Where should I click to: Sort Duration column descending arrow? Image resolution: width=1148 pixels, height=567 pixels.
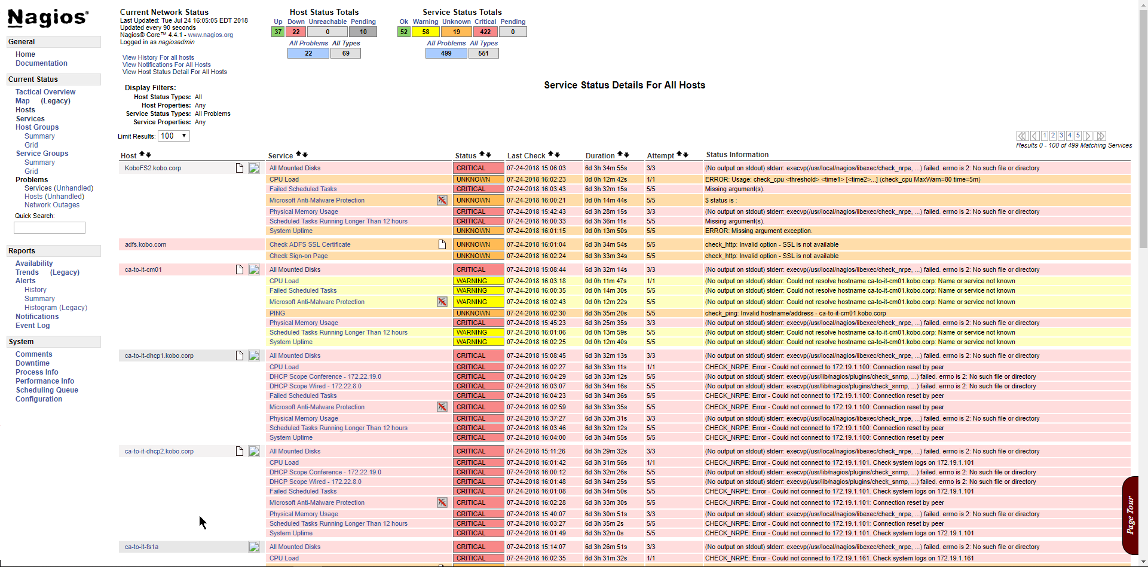tap(626, 155)
